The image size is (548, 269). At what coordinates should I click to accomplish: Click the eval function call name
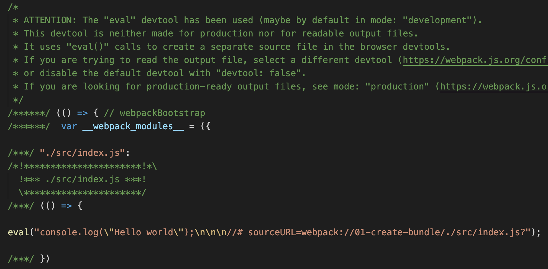(18, 232)
